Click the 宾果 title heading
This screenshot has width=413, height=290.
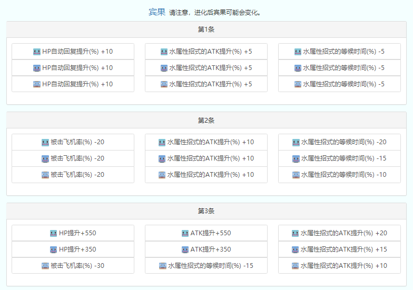pos(156,12)
